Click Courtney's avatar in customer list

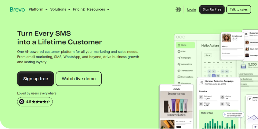click(247, 55)
